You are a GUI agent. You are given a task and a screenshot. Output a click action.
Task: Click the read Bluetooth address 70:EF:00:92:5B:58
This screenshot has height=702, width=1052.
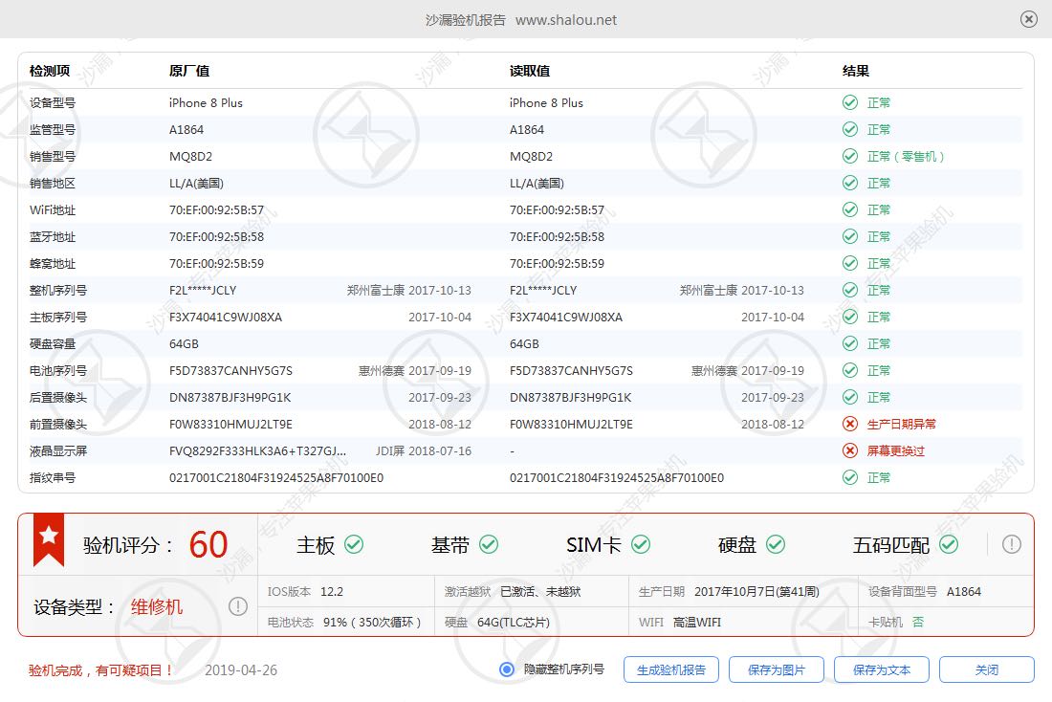pos(557,237)
